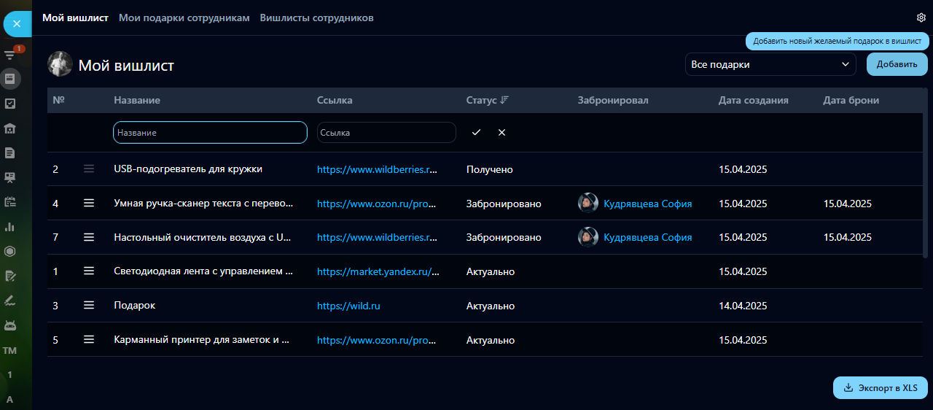This screenshot has width=933, height=410.
Task: Click drag handle of the Подарок row
Action: 89,306
